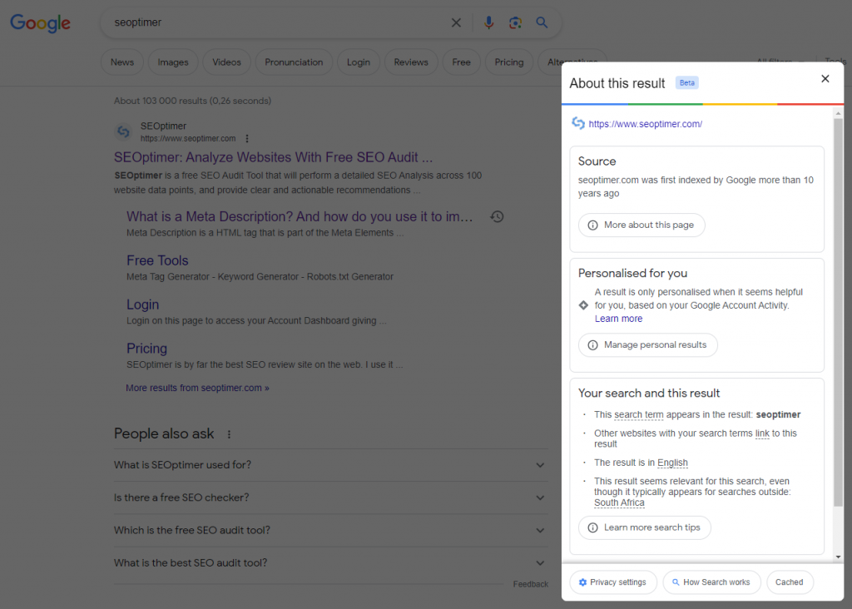Screen dimensions: 852x609
Task: Click the magnifying glass search icon
Action: (x=542, y=23)
